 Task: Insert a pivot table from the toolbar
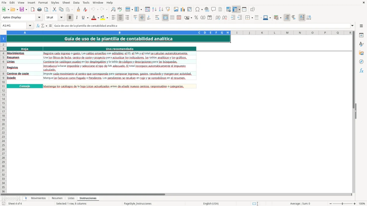coord(190,9)
